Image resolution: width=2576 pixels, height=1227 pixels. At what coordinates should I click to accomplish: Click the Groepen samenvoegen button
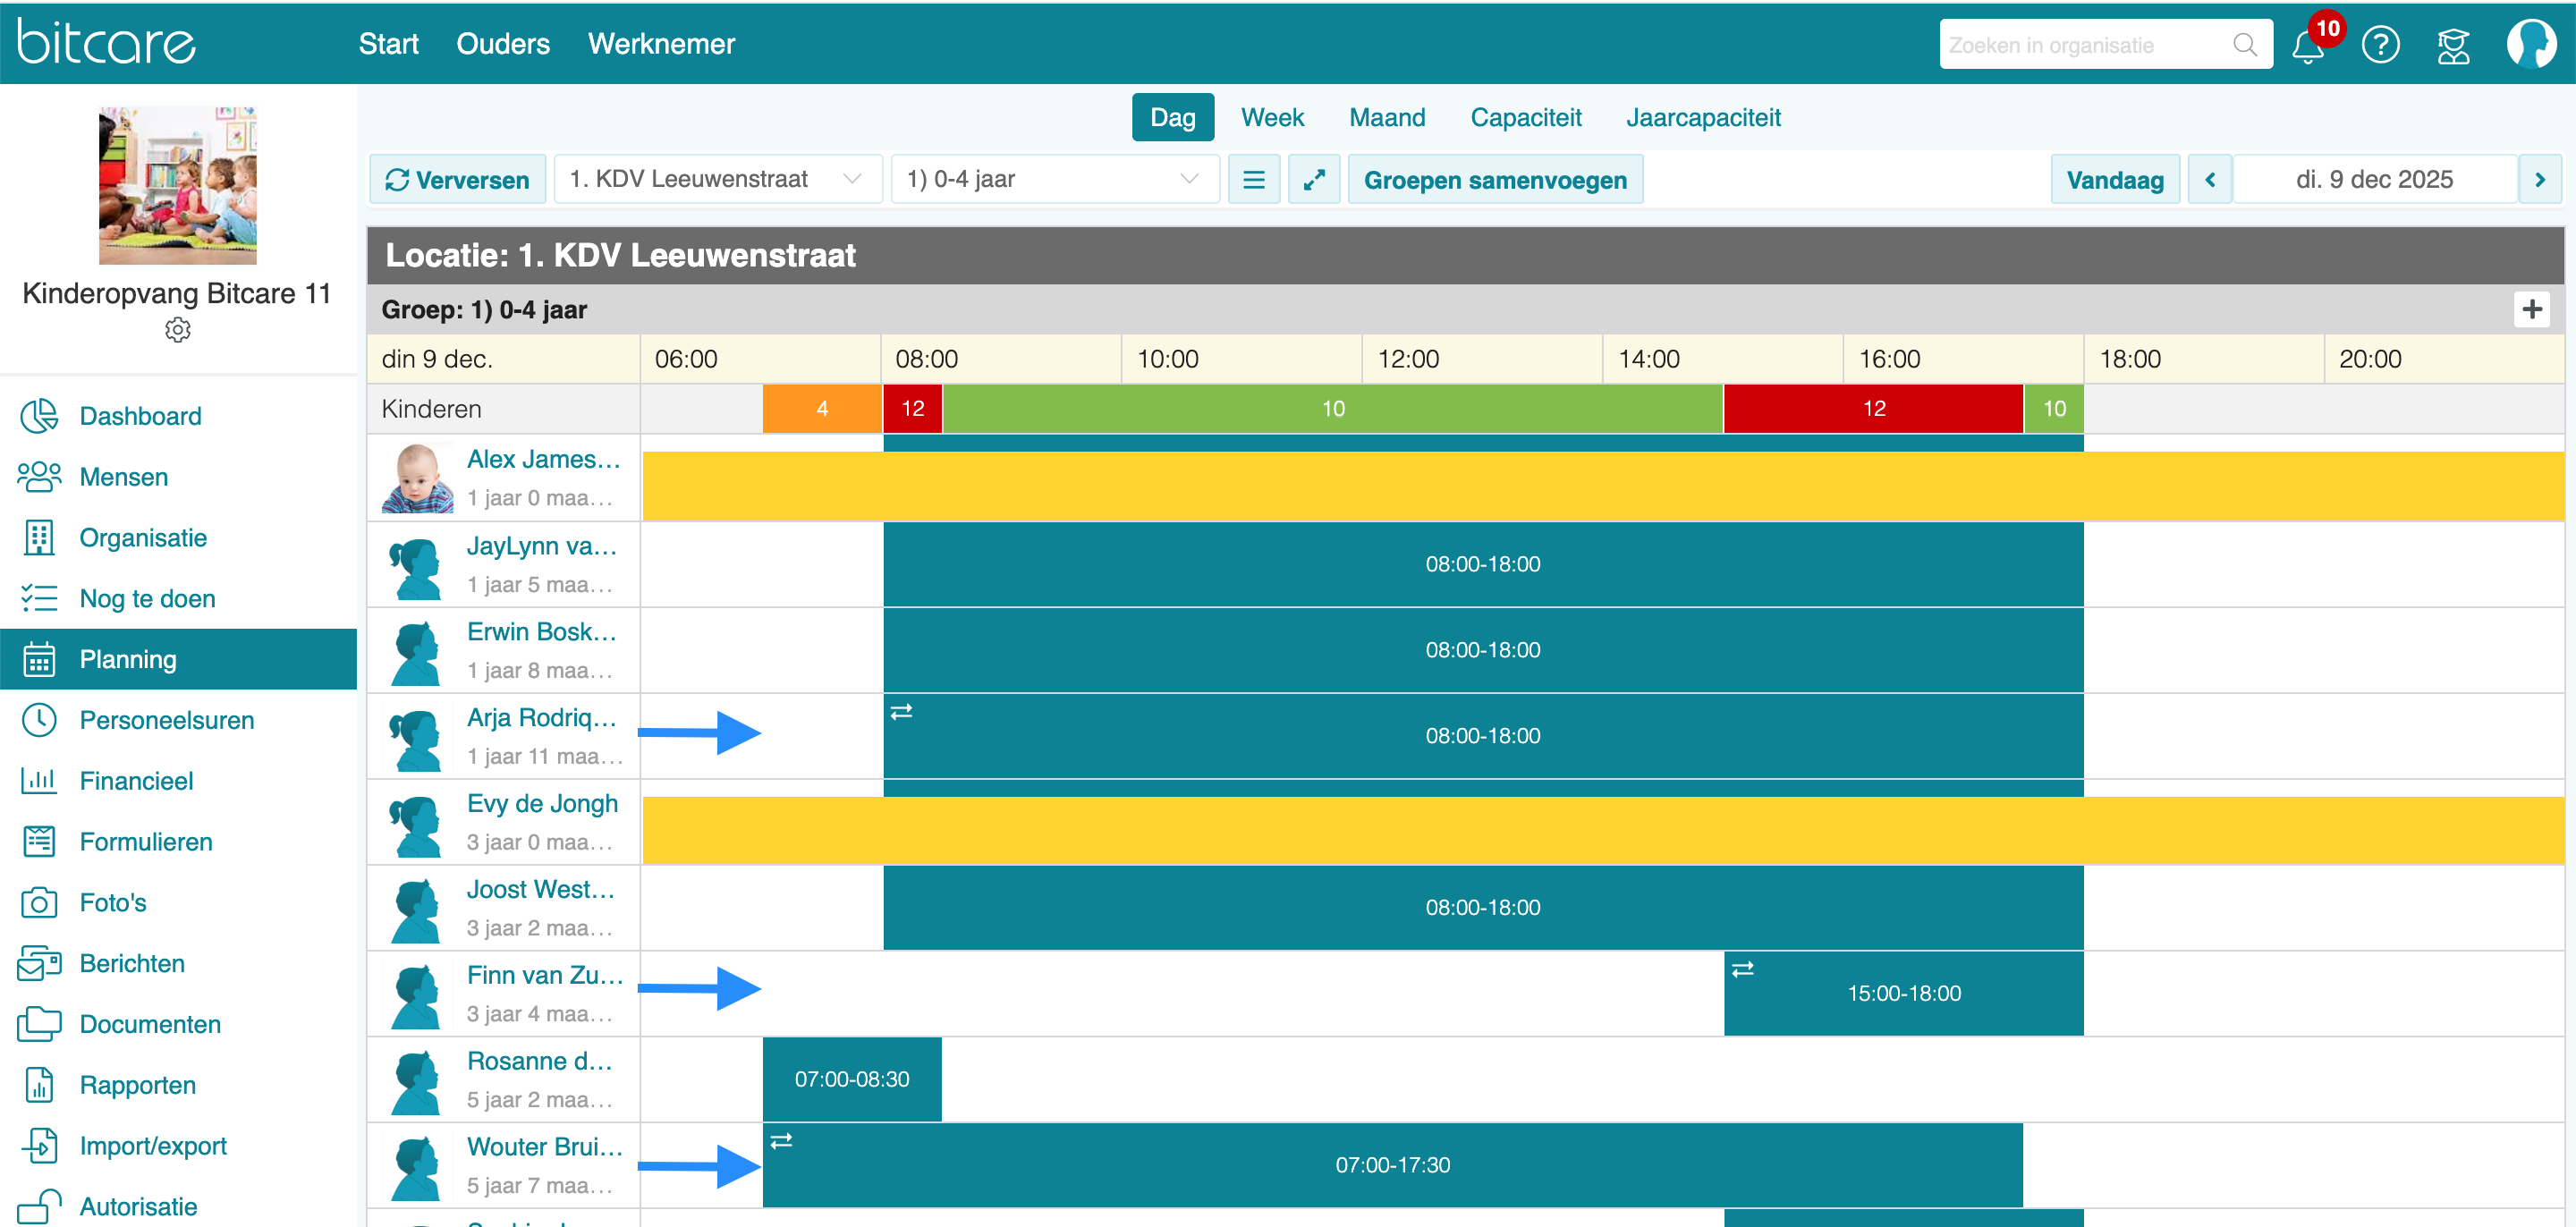[1494, 180]
